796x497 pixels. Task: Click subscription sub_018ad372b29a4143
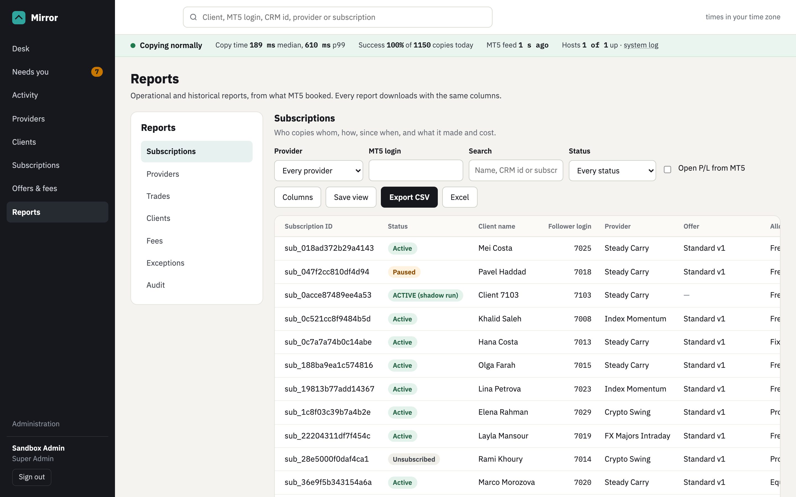pos(329,248)
